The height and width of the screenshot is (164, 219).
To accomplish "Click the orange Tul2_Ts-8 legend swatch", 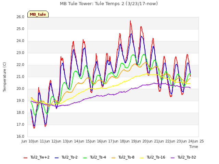I will tap(113, 158).
